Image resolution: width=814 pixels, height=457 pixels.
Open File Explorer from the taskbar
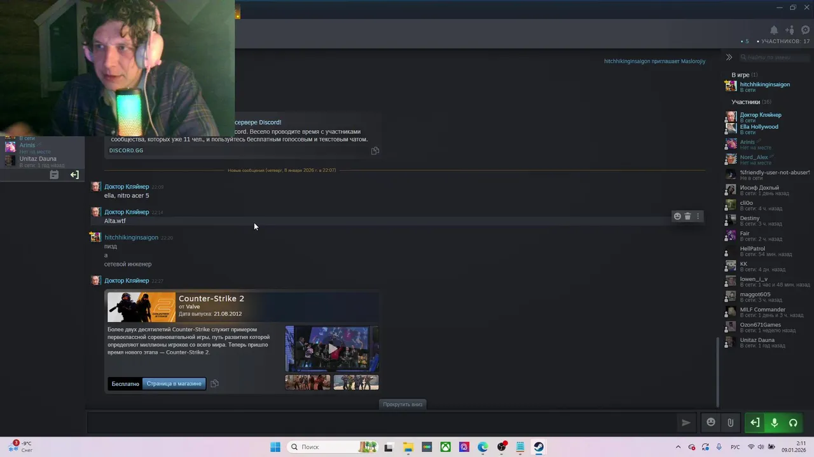tap(408, 447)
